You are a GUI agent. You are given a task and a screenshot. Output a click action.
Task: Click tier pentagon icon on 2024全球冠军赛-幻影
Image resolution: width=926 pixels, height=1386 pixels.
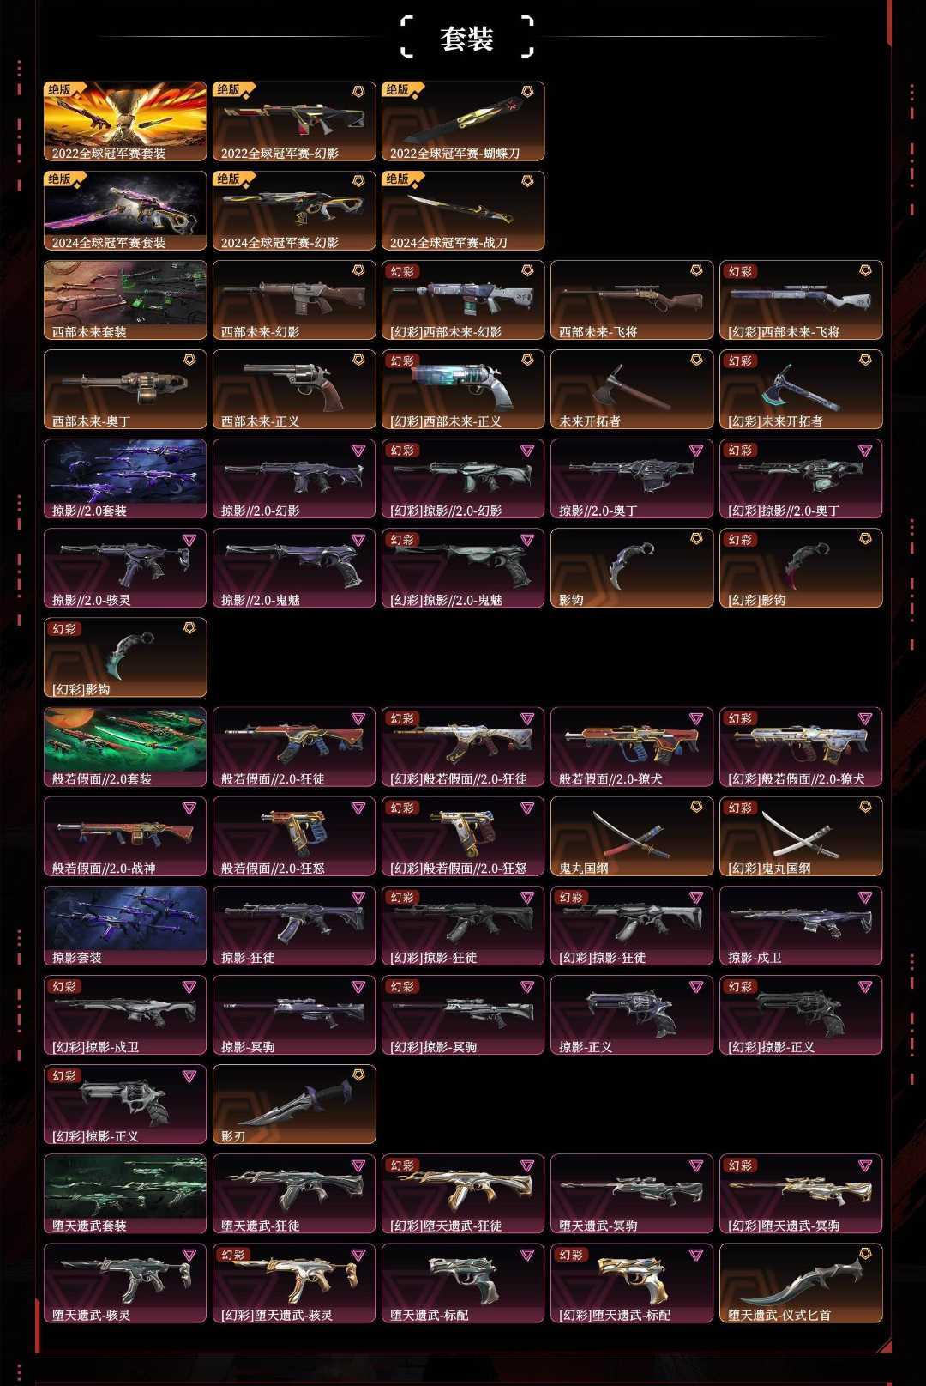358,180
